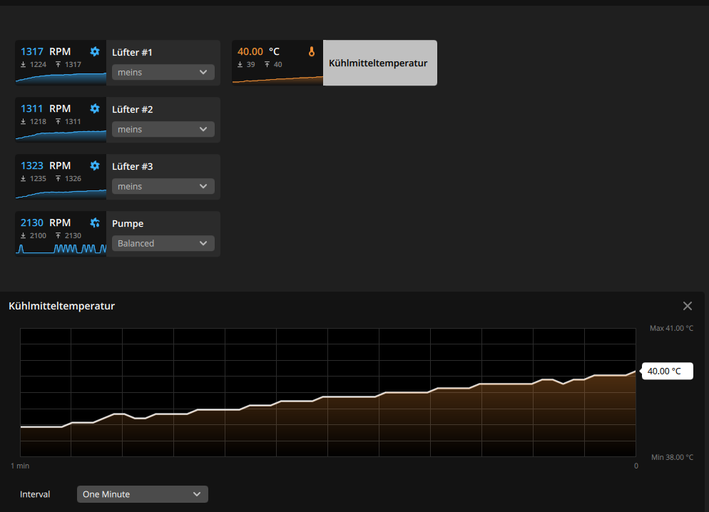Open the Lüfter #1 profile dropdown
The width and height of the screenshot is (709, 512).
[163, 72]
